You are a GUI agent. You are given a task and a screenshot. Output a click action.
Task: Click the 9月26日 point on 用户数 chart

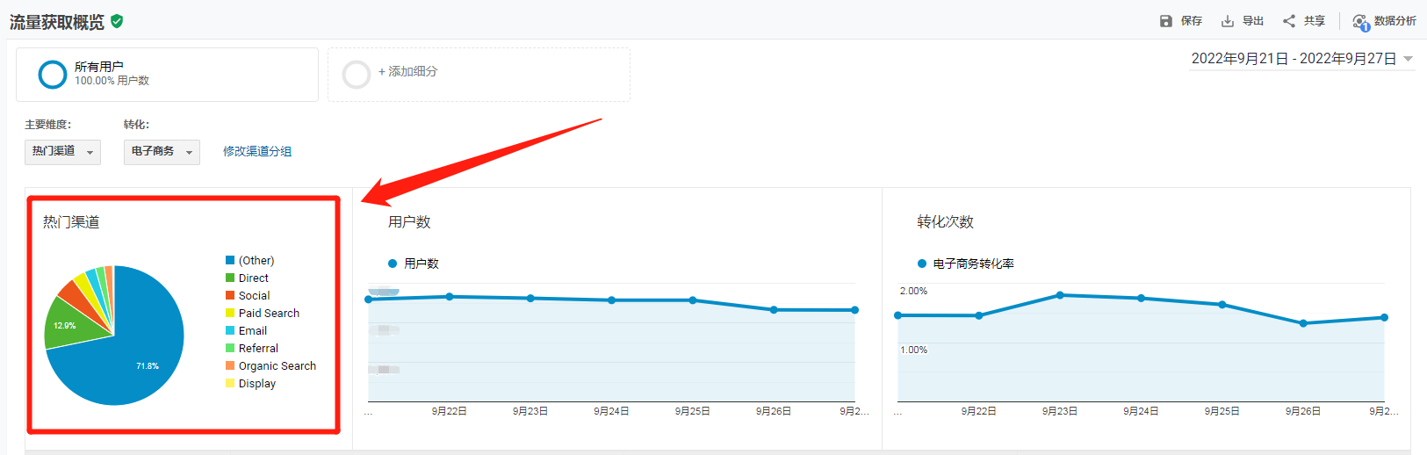774,310
